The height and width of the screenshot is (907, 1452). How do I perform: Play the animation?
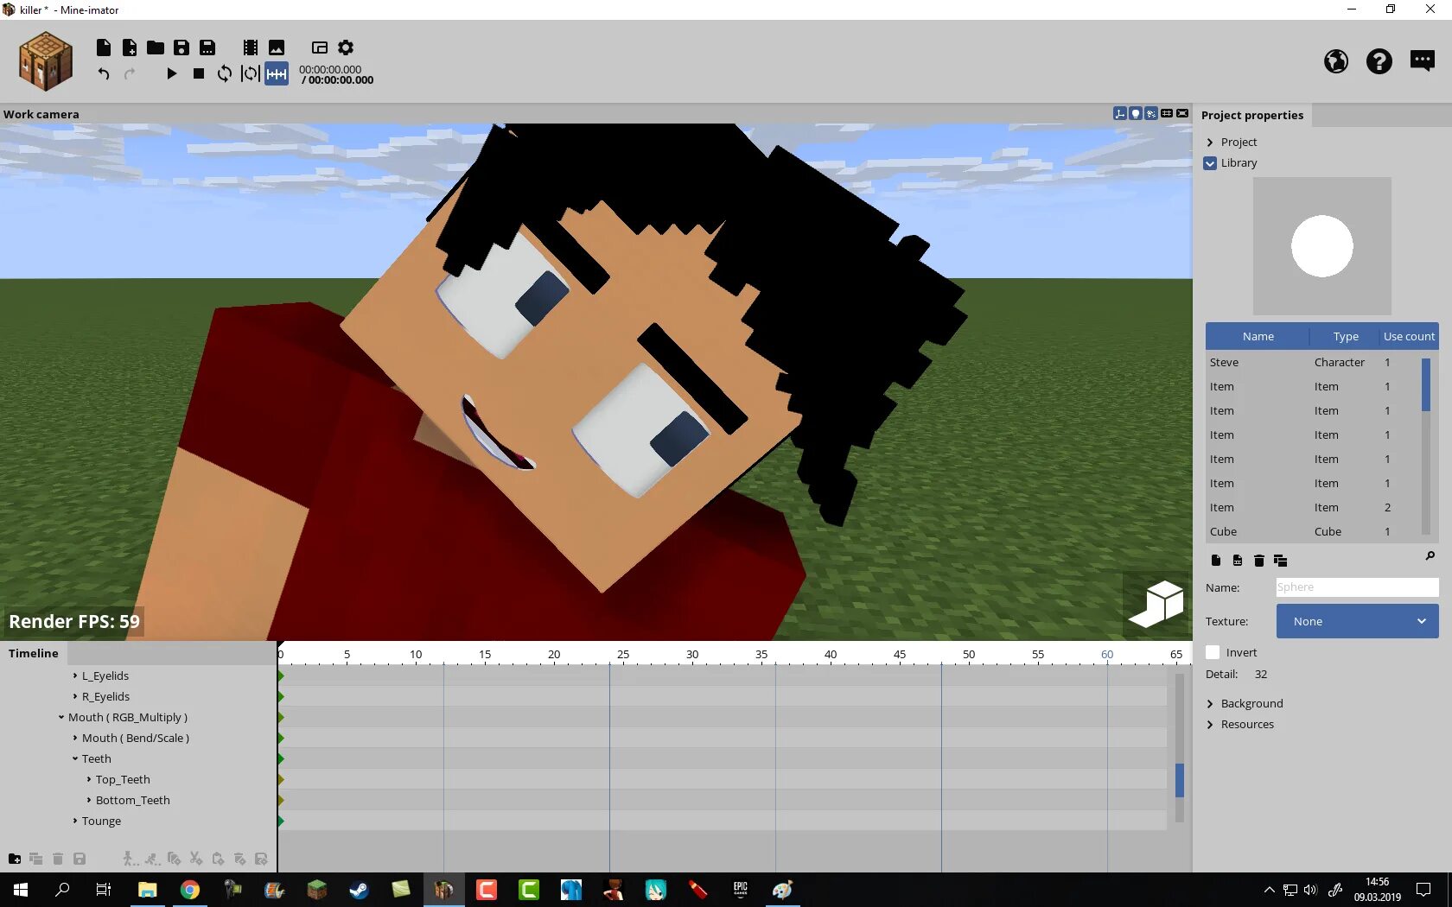[171, 73]
